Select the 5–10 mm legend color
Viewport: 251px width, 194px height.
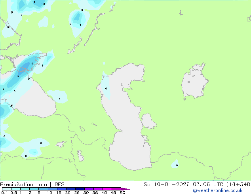pyautogui.click(x=43, y=189)
